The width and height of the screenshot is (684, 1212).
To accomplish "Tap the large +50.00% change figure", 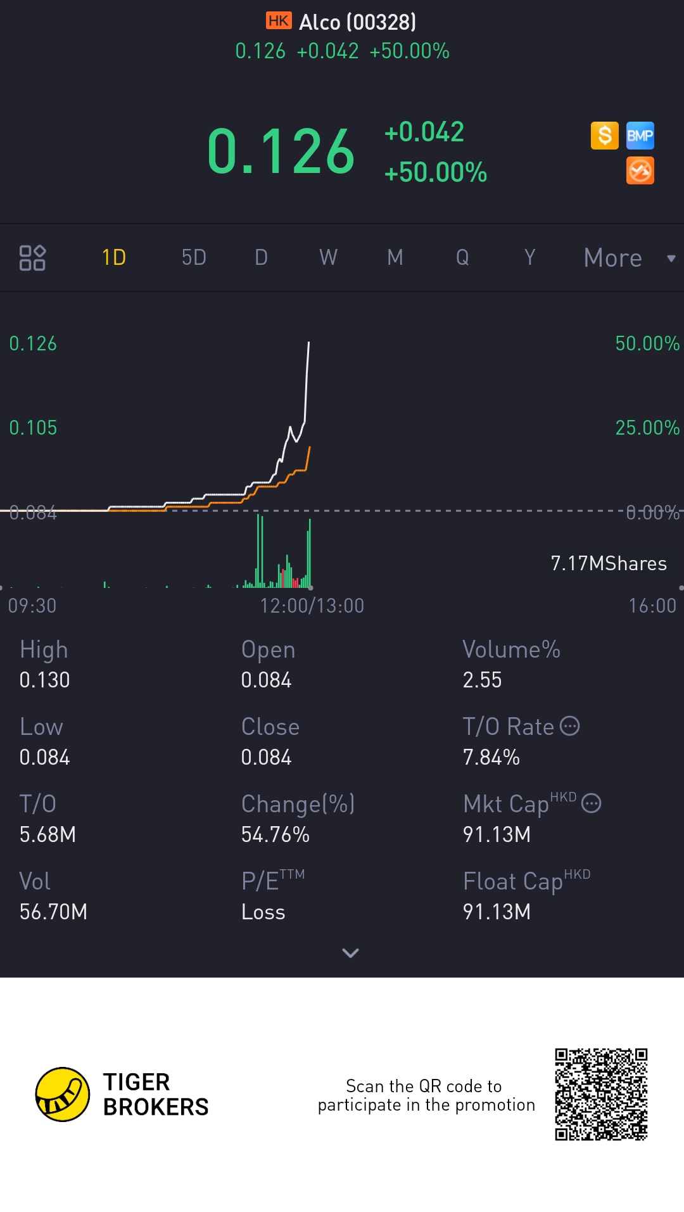I will coord(436,172).
